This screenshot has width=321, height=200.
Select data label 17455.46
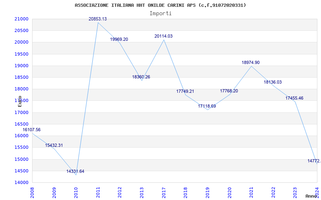click(295, 98)
